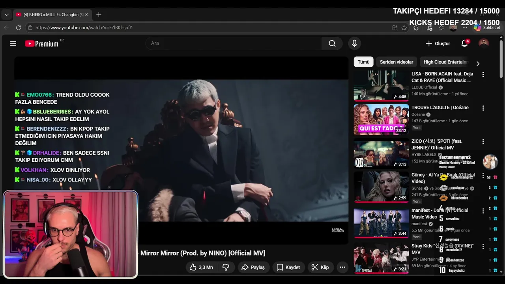
Task: Open options for LISA BORN AGAIN video
Action: (483, 74)
